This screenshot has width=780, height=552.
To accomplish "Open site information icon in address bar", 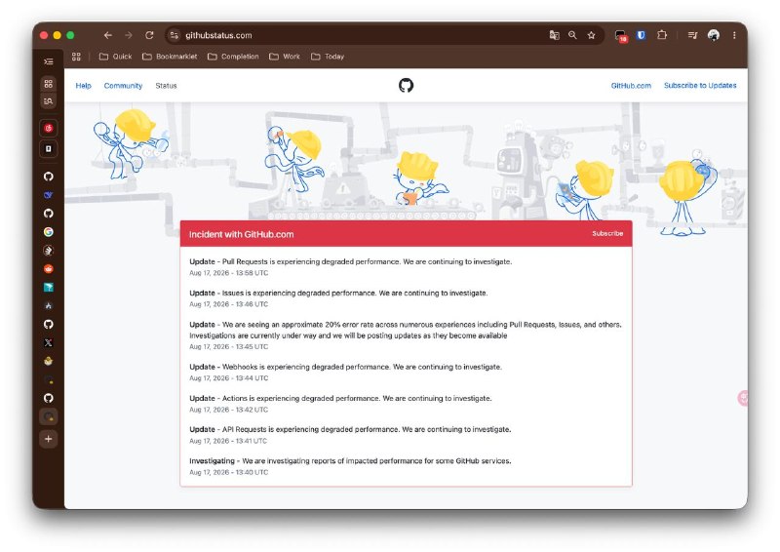I will [x=175, y=35].
